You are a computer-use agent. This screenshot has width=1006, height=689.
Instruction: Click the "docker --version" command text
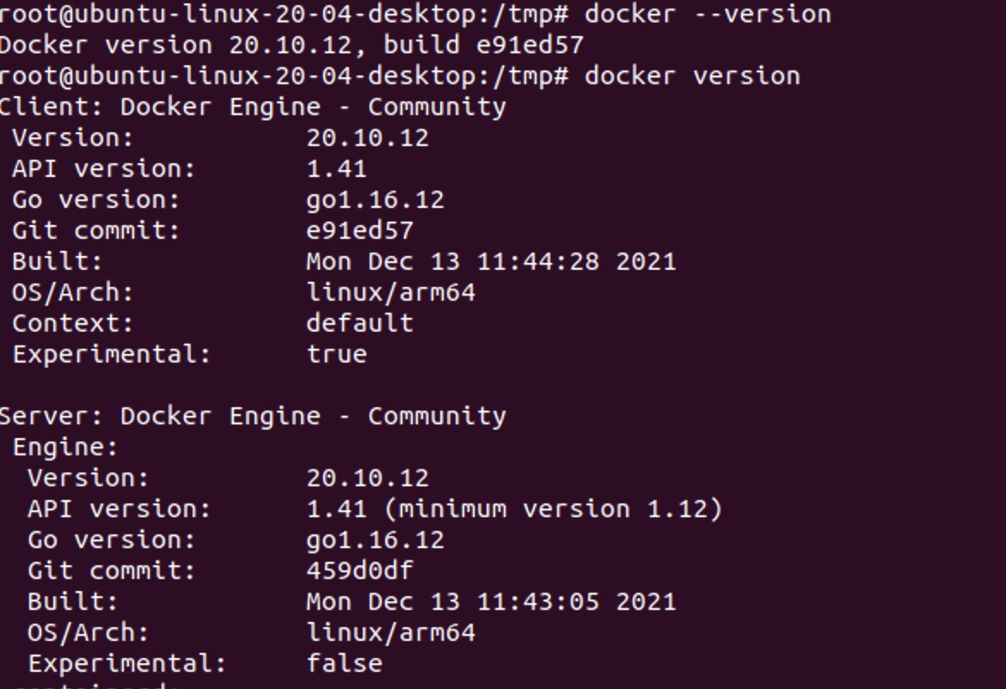click(708, 15)
